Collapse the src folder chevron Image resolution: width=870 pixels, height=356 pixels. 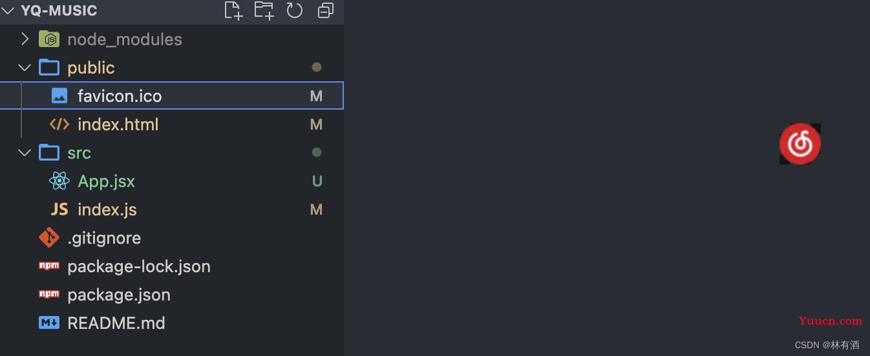click(x=25, y=153)
